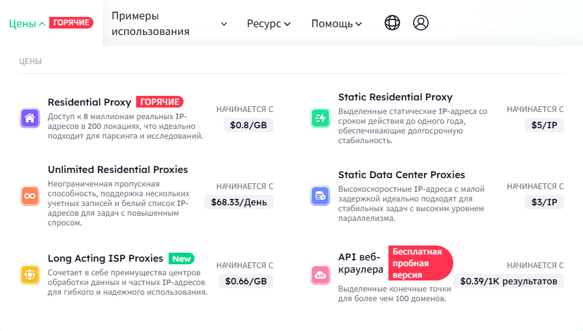This screenshot has height=331, width=583.
Task: Open the user account profile icon
Action: pos(421,23)
